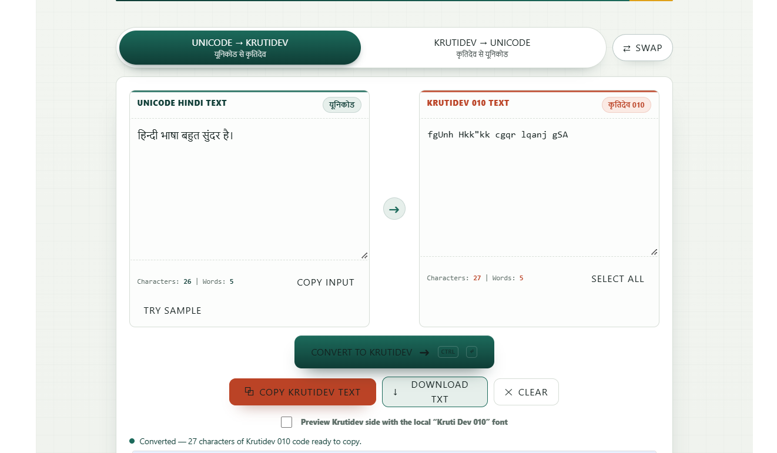Click the CTRL key hint on convert button
Image resolution: width=777 pixels, height=453 pixels.
point(448,352)
